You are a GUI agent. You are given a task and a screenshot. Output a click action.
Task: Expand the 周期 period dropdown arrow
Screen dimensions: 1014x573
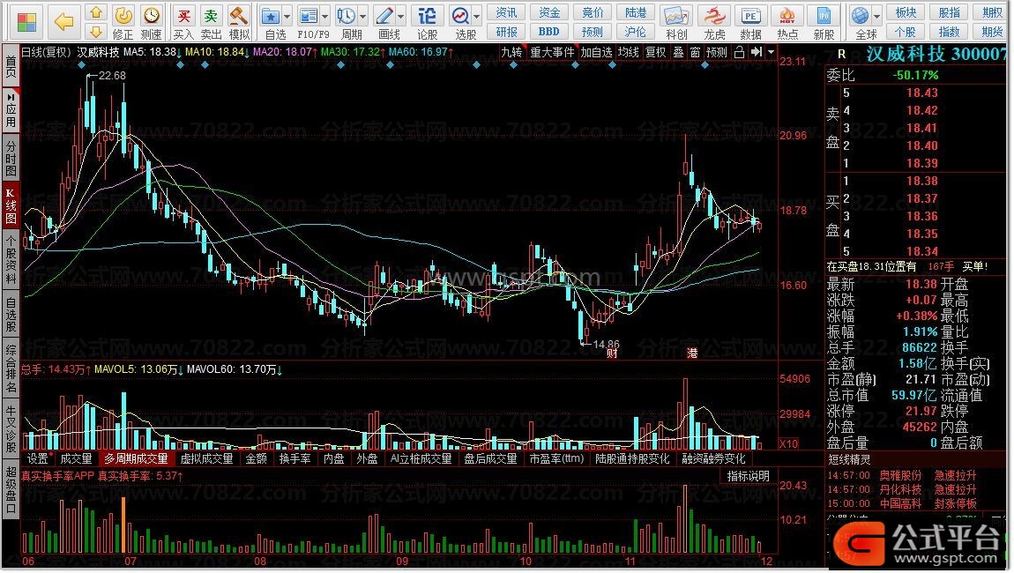(363, 16)
